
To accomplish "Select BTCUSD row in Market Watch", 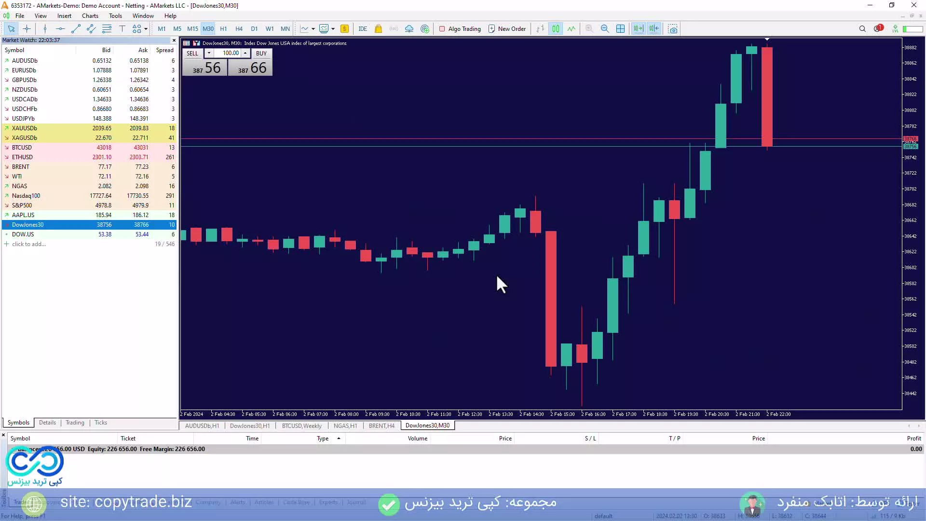I will click(89, 148).
